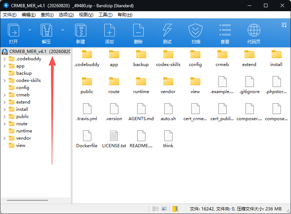Screen dimensions: 291x214
Task: Open the 选项(O) menu
Action: coord(66,15)
